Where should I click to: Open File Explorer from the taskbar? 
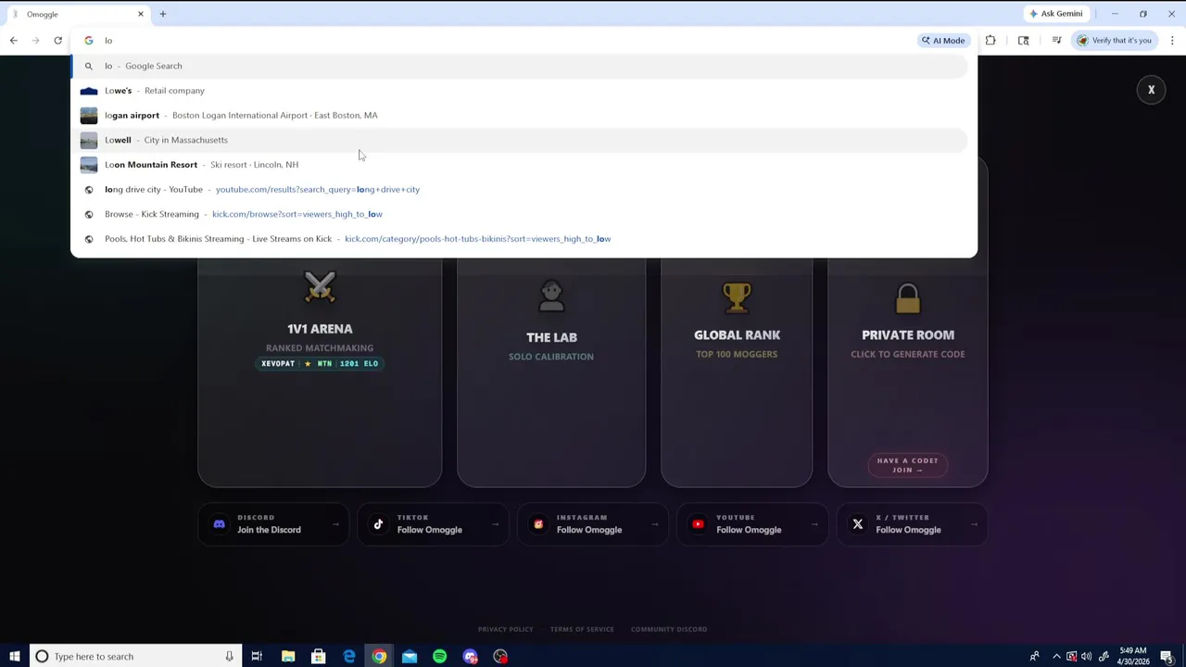click(288, 656)
